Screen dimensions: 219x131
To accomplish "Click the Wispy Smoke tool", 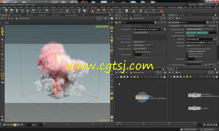I will (x=120, y=11).
